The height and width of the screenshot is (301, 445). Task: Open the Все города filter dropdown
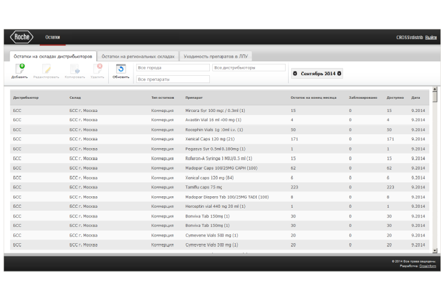coord(173,68)
